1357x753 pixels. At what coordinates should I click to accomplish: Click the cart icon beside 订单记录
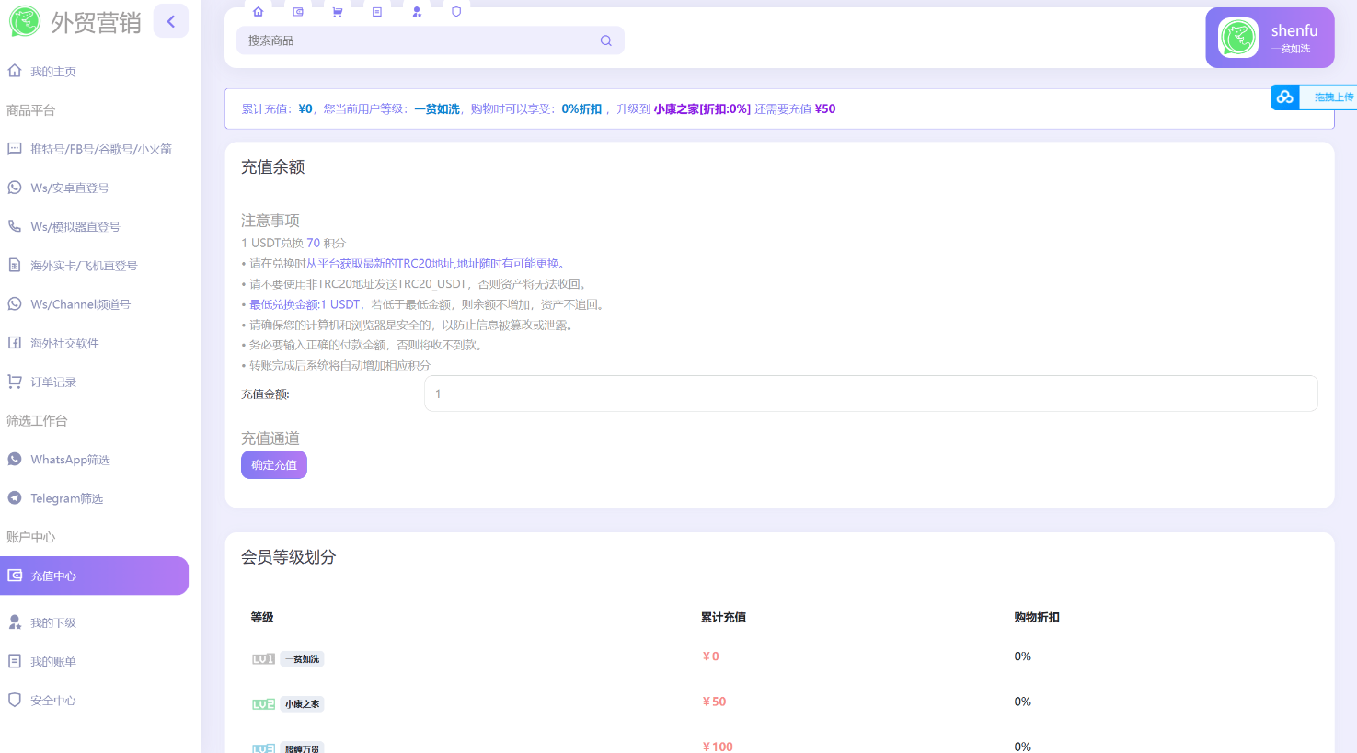[x=15, y=381]
